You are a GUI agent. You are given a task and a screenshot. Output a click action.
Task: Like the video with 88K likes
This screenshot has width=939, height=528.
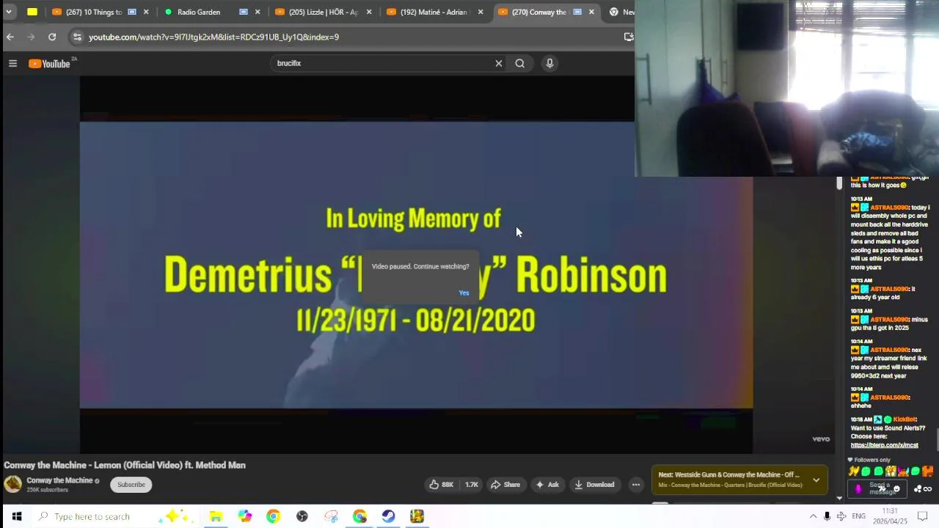[441, 484]
